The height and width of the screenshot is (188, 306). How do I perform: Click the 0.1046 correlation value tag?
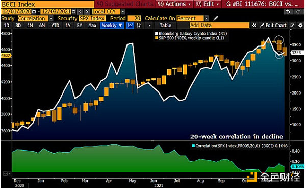297,167
